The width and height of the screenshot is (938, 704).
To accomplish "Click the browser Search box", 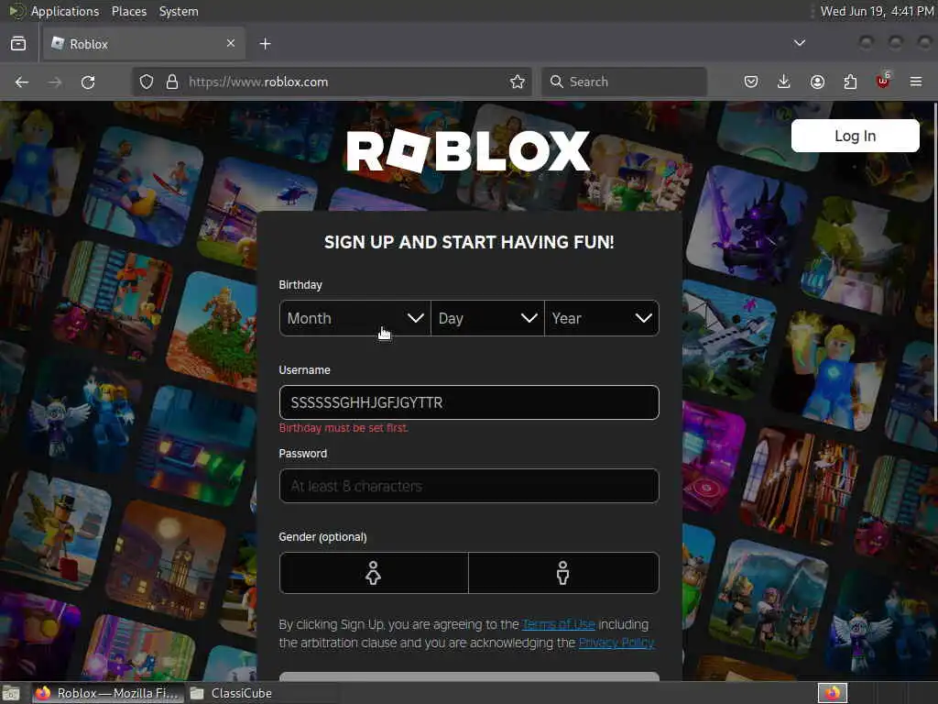I will pos(624,82).
